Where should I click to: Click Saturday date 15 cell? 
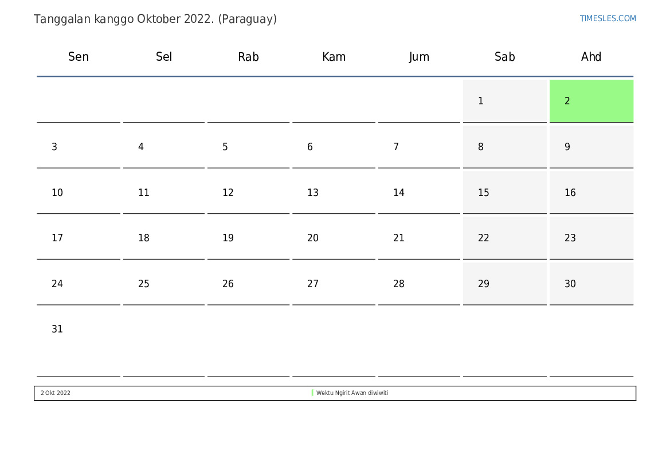tap(504, 193)
